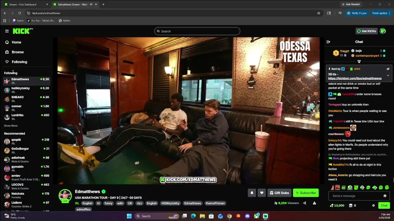394x221 pixels.
Task: Click the Treyp1 top gifter name
Action: [344, 51]
